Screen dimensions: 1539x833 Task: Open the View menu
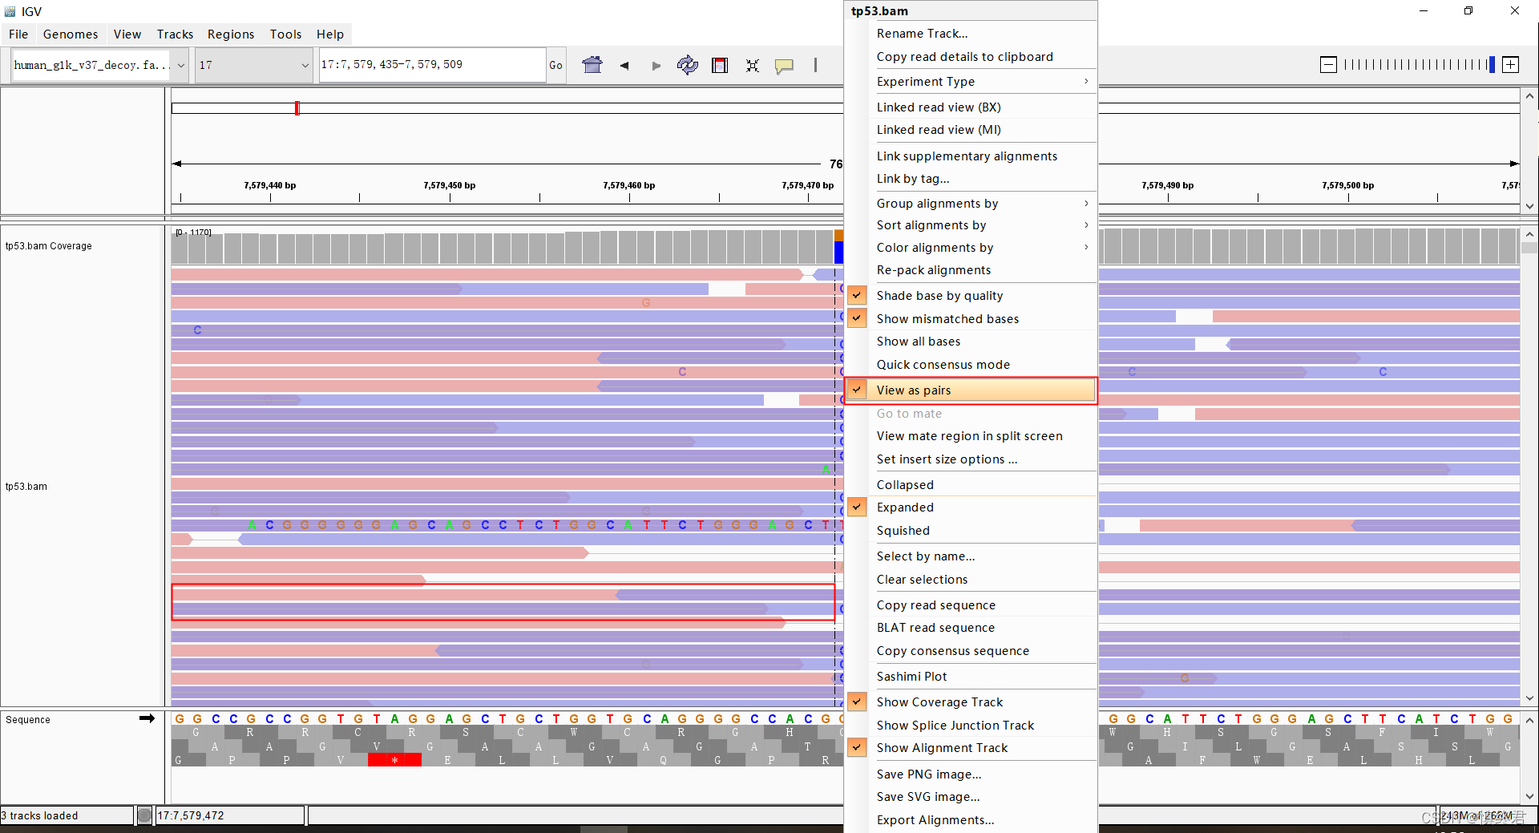(x=127, y=34)
